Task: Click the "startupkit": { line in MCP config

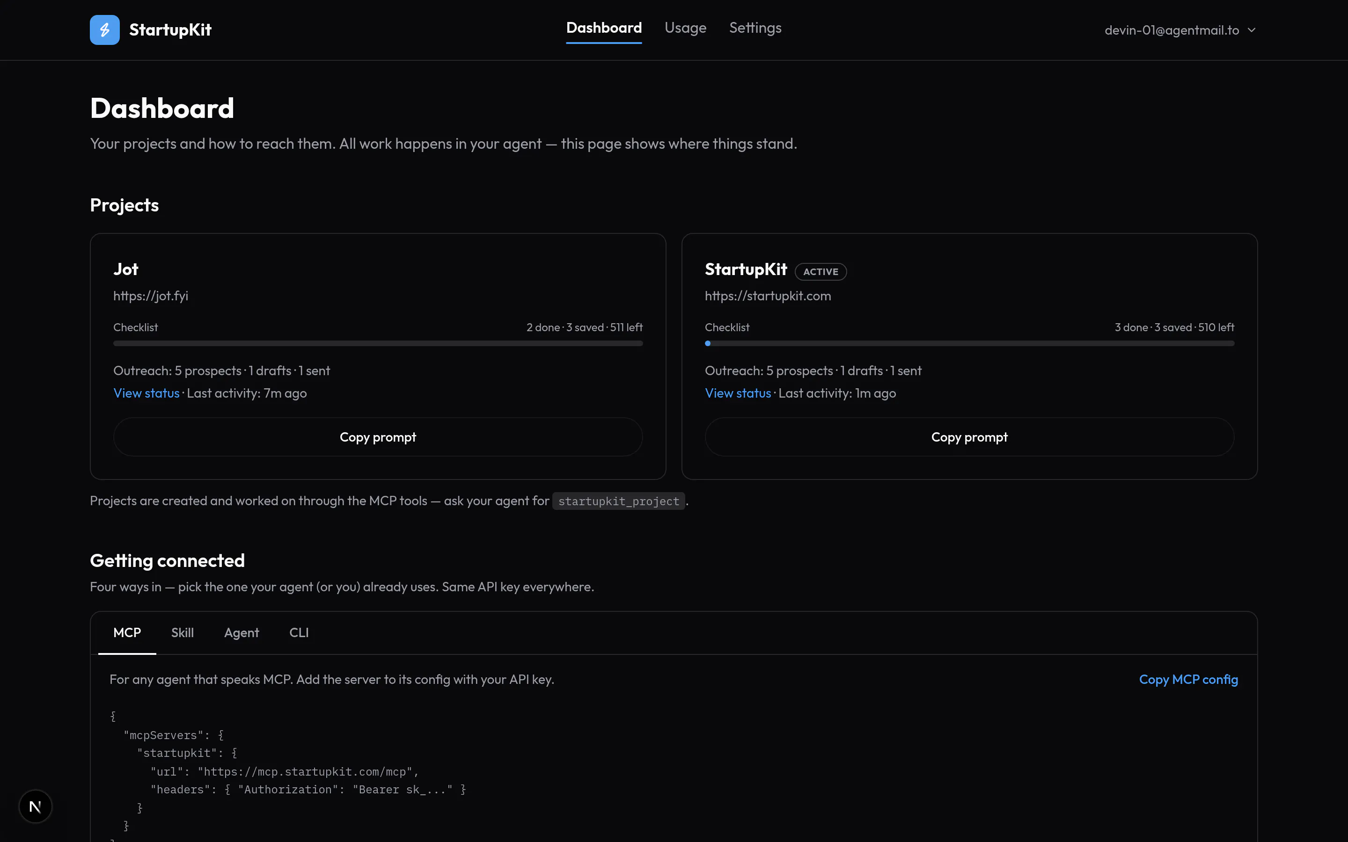Action: 187,754
